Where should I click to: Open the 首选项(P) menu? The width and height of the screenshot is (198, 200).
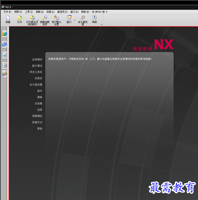coord(62,12)
